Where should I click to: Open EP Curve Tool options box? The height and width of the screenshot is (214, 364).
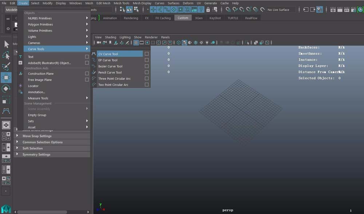tap(147, 60)
